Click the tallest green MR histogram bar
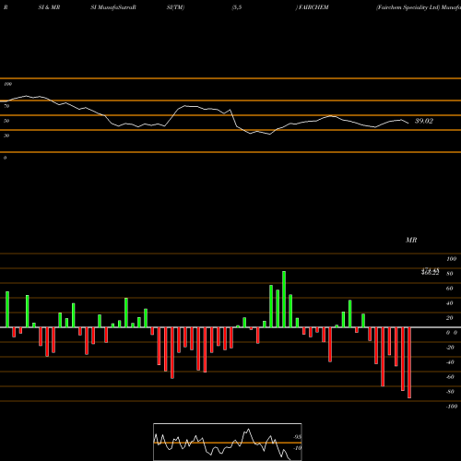The image size is (461, 461). pyautogui.click(x=284, y=299)
